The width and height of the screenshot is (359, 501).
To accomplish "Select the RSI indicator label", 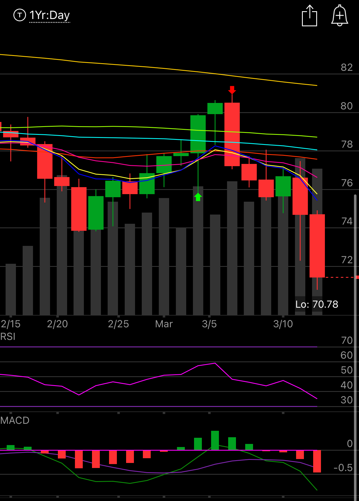I will (x=8, y=337).
